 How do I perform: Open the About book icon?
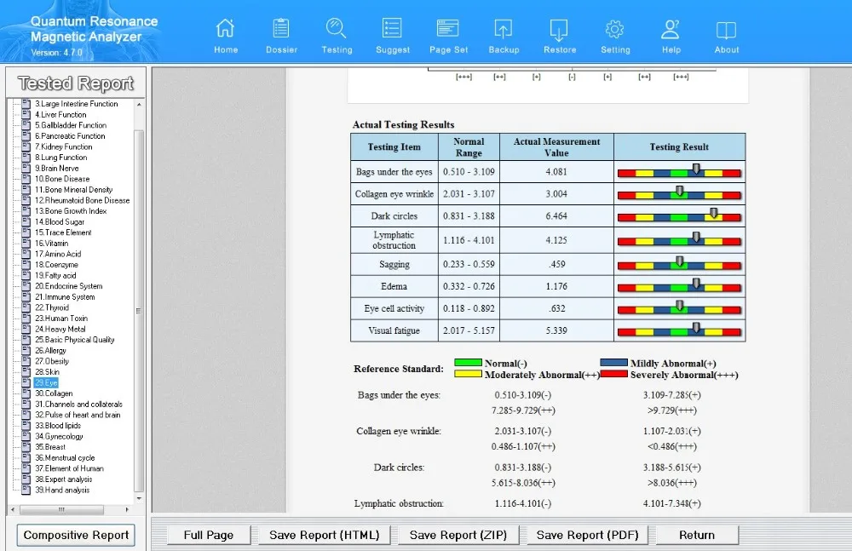(x=727, y=30)
